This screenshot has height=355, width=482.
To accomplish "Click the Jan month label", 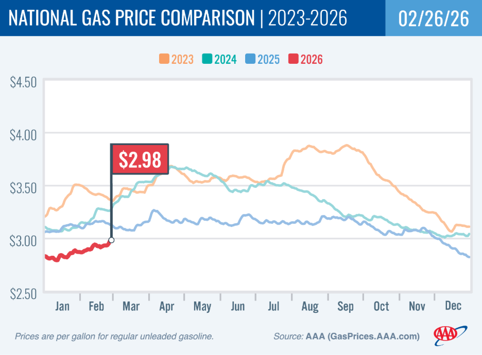I will (x=62, y=306).
